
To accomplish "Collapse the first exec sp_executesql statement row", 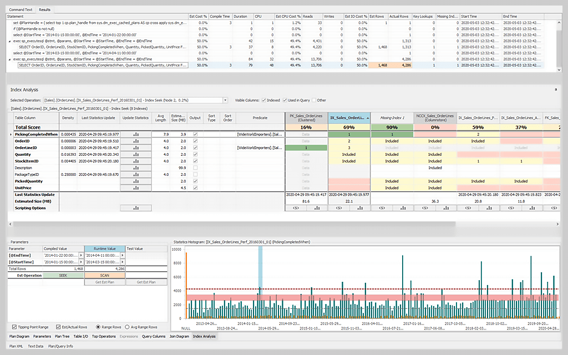I will point(10,40).
